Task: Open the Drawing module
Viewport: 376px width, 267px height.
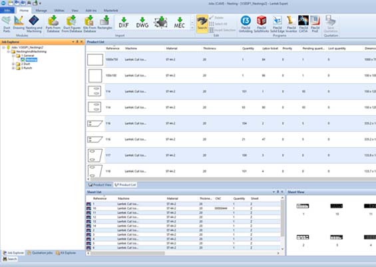Action: click(19, 23)
